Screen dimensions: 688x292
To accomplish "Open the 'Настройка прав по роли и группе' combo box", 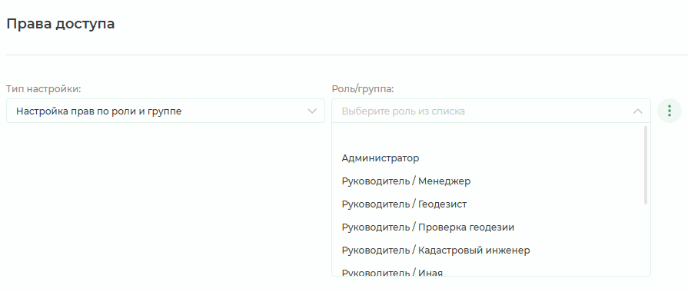I will (x=165, y=111).
